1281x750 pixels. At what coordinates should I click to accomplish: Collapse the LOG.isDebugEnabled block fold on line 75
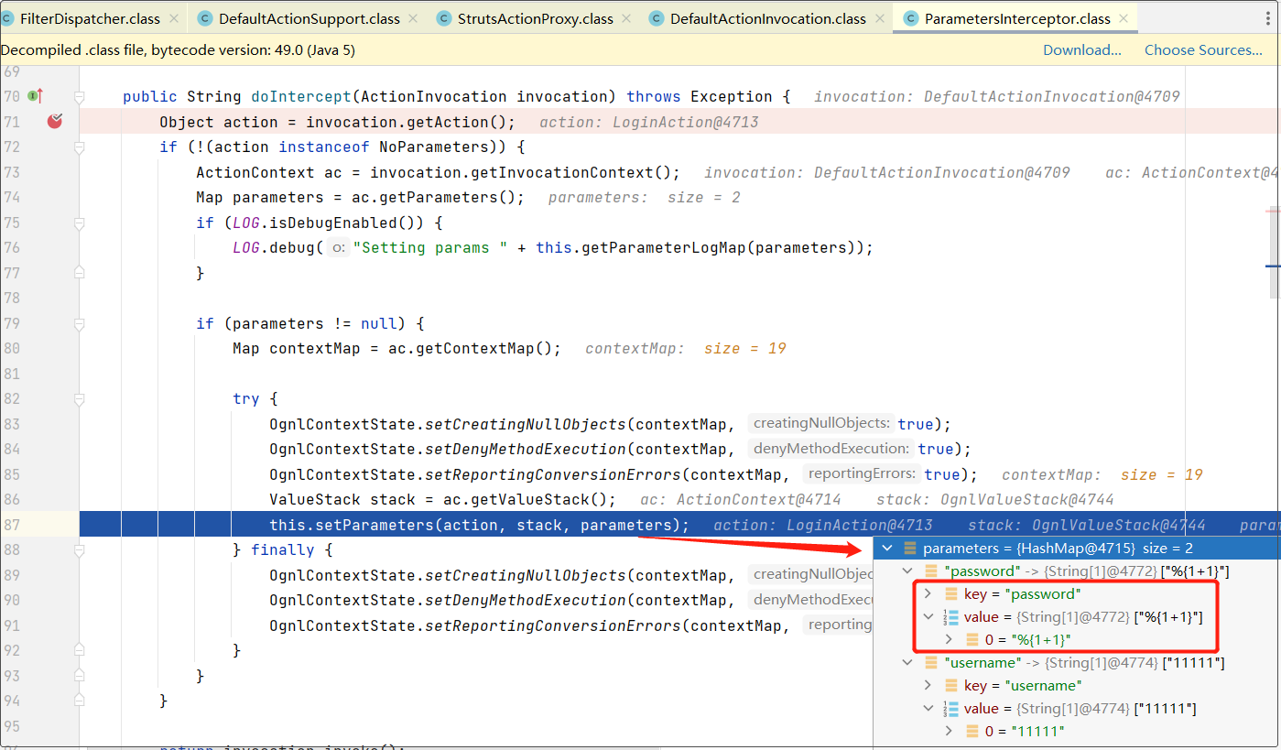(80, 223)
